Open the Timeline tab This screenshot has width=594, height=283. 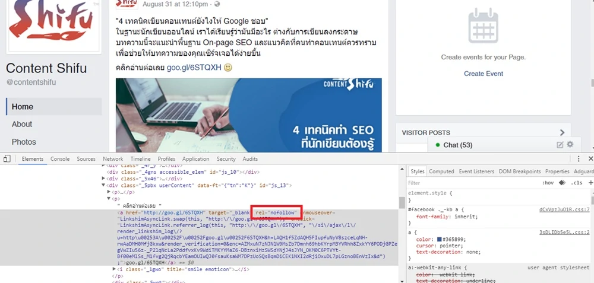pos(141,159)
